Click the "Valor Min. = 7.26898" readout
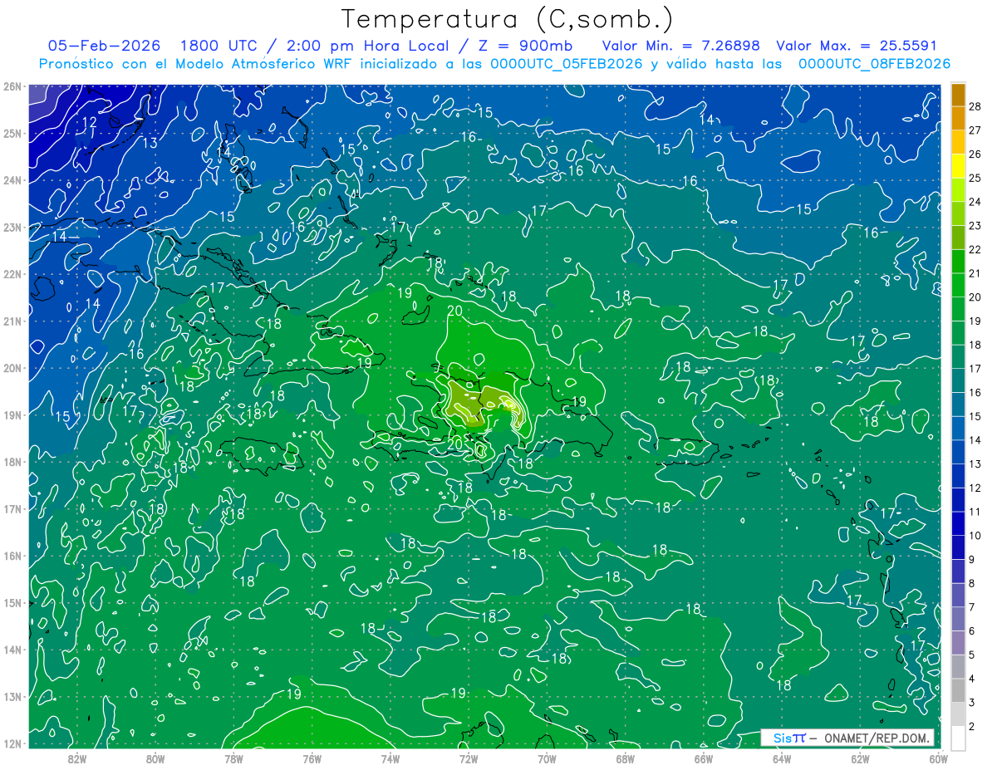Screen dimensions: 997x770 point(680,46)
